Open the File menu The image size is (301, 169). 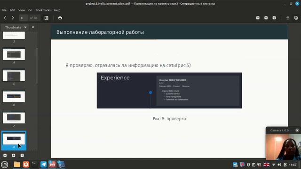[x=4, y=10]
